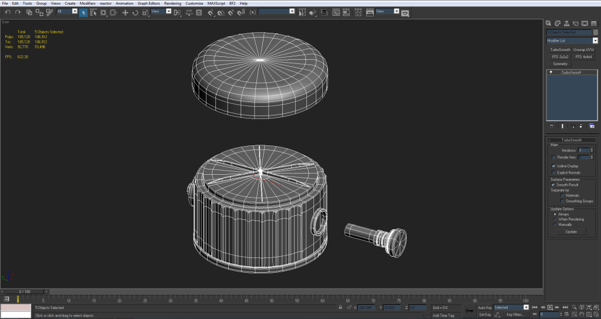Image resolution: width=601 pixels, height=319 pixels.
Task: Click the Undo arrow icon
Action: [x=7, y=12]
